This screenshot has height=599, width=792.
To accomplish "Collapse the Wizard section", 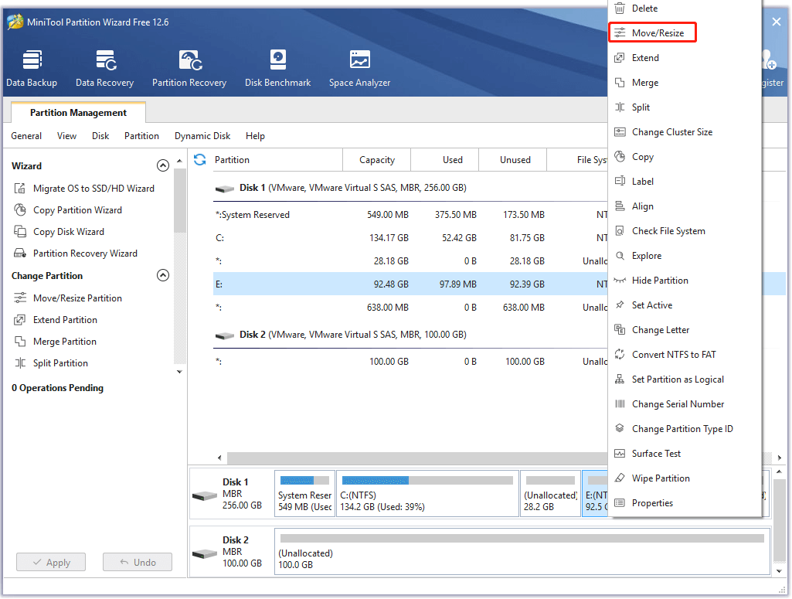I will click(163, 165).
